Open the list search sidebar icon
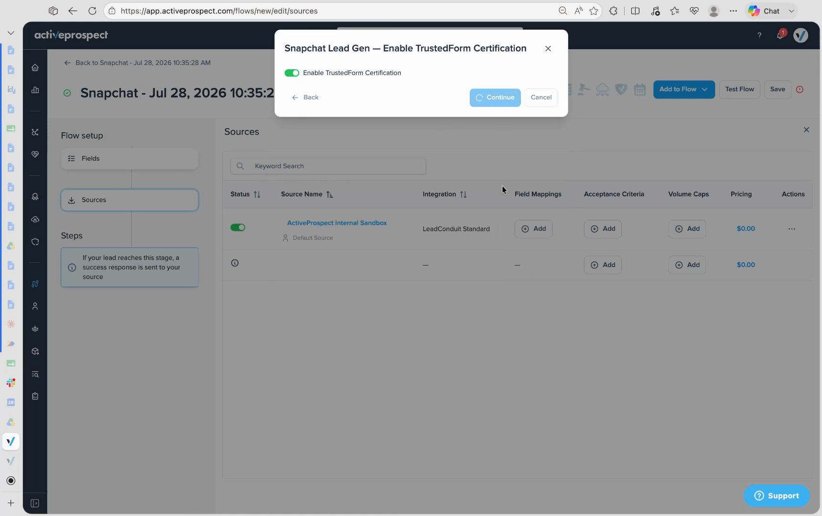822x516 pixels. [x=35, y=374]
